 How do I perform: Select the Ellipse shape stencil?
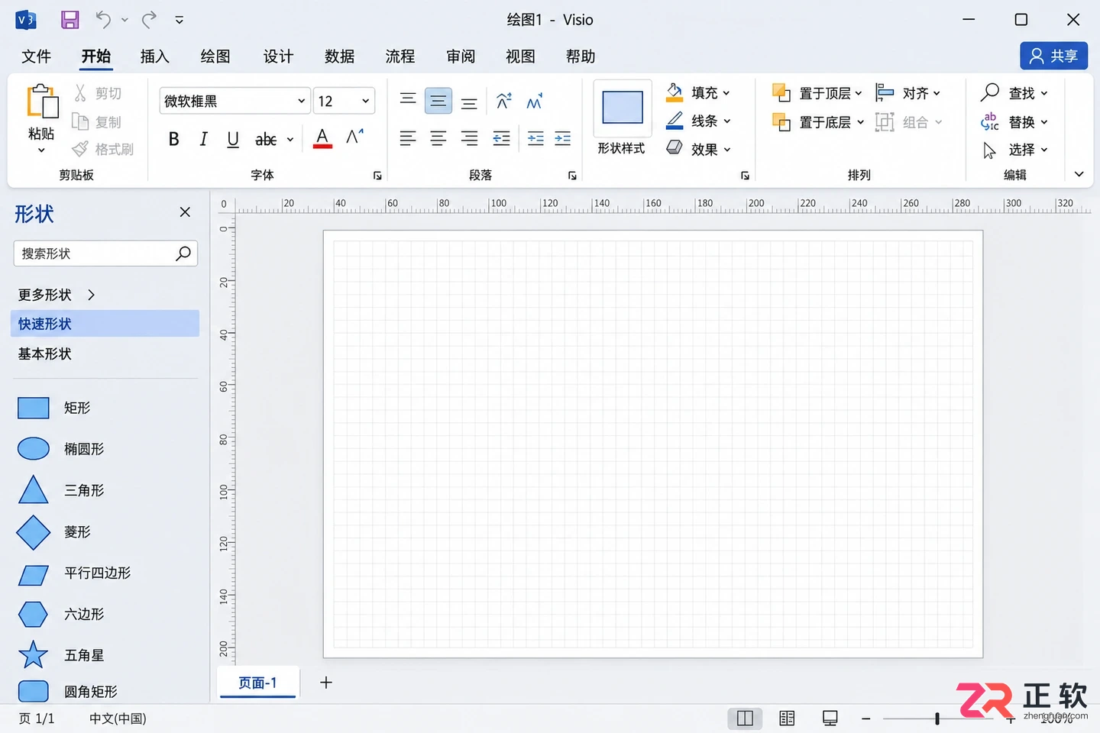34,449
